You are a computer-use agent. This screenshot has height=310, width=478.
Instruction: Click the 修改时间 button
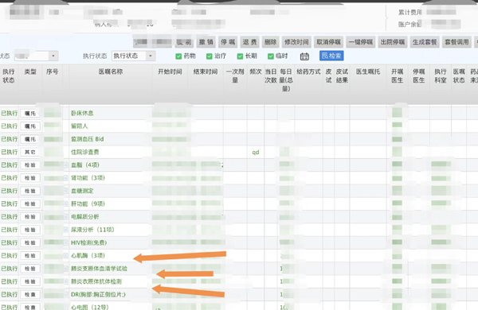point(296,42)
